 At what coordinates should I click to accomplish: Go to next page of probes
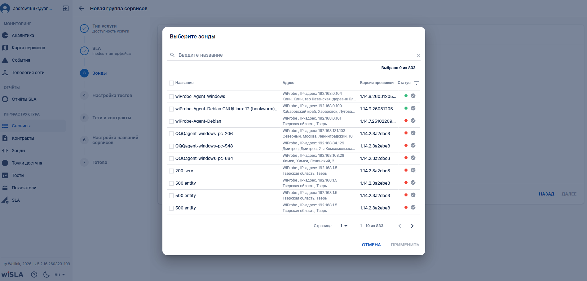point(412,226)
